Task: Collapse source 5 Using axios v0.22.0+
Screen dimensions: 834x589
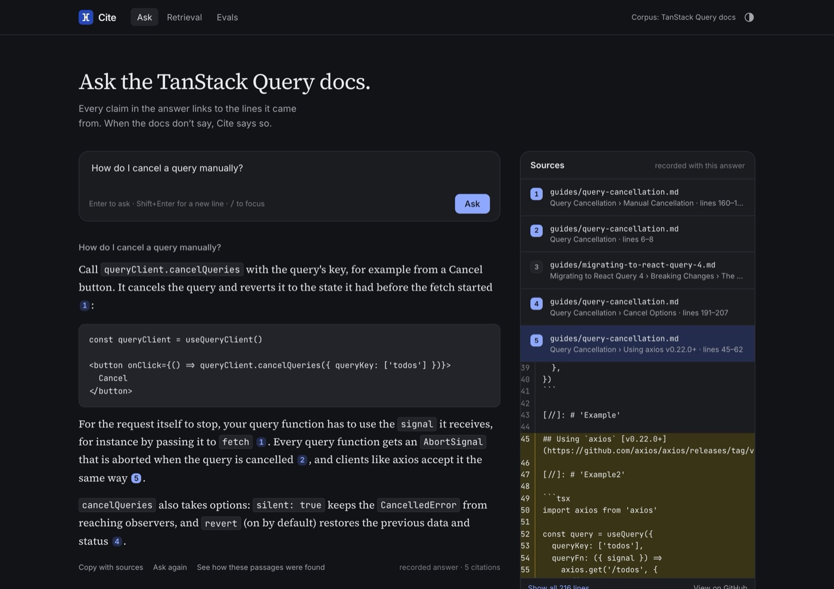Action: point(637,343)
